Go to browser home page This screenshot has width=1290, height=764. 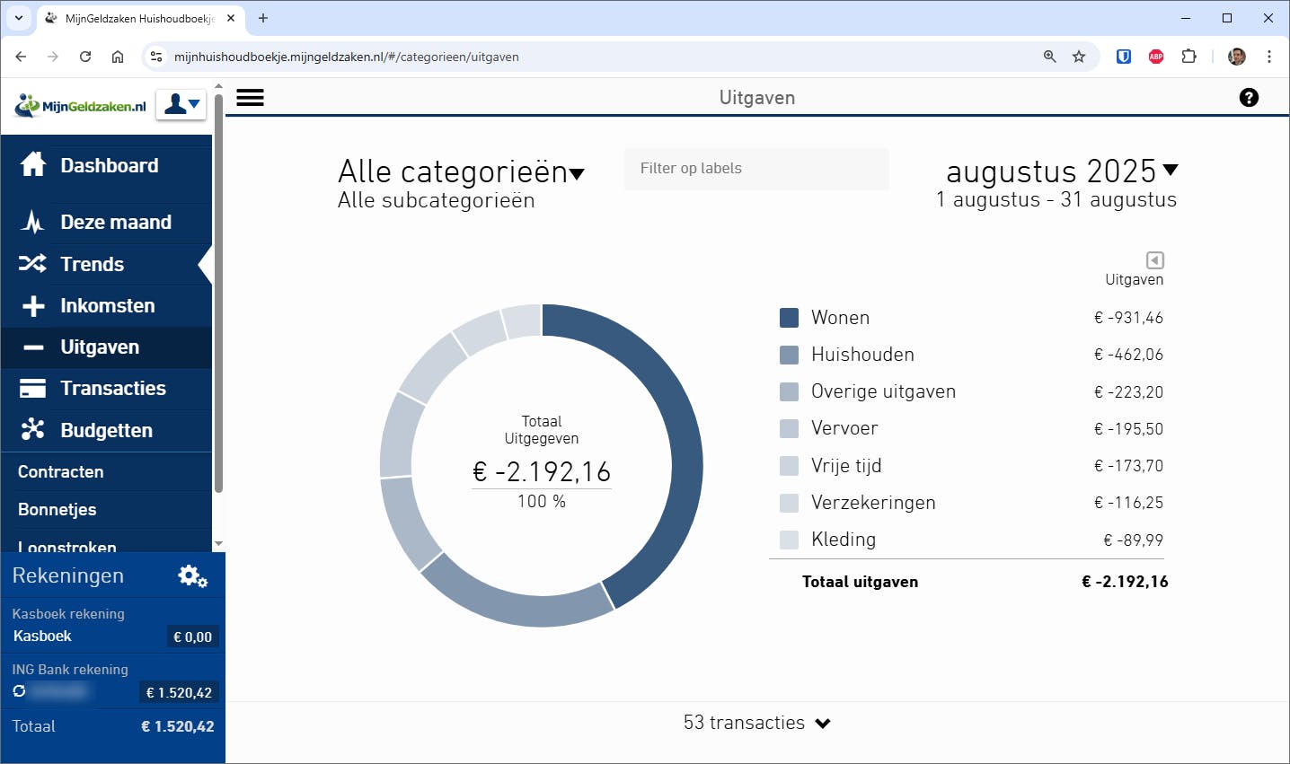tap(118, 57)
